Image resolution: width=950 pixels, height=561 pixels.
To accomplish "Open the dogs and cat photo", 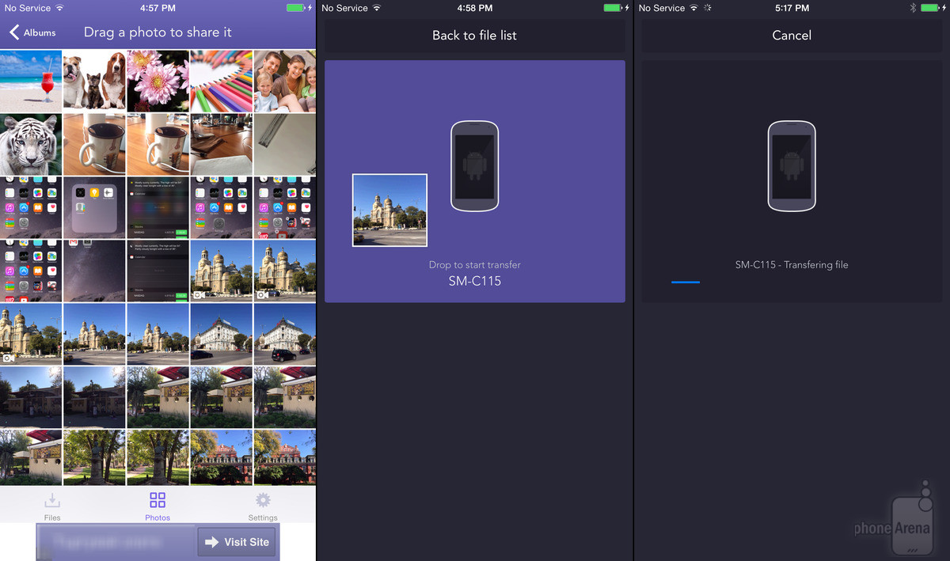I will [94, 81].
